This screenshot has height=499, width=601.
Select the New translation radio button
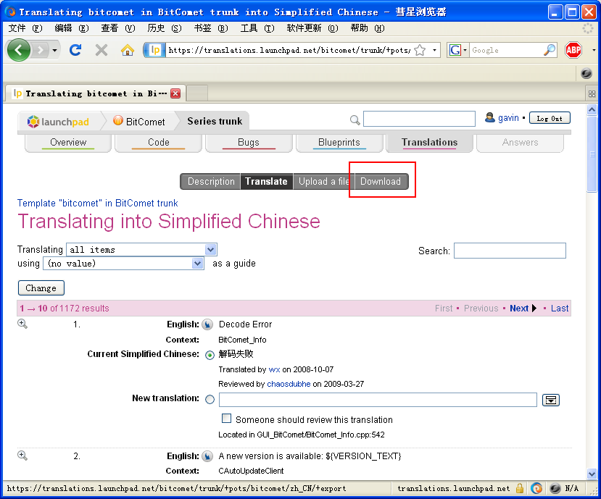click(210, 399)
